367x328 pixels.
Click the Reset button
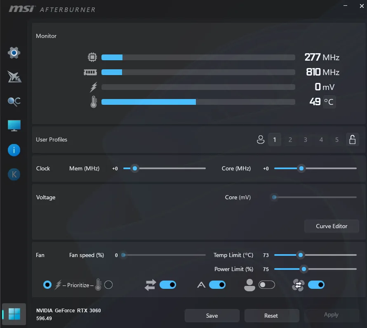point(272,316)
